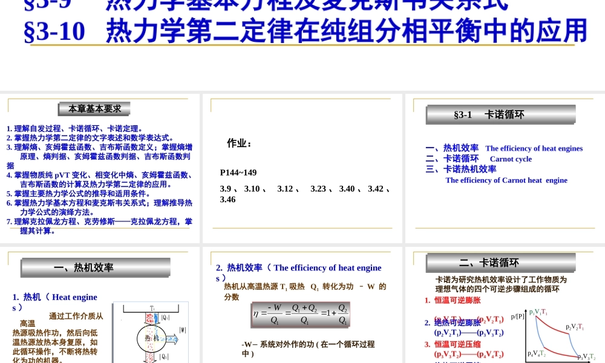Click the red |Q1| heat input arrow
The height and width of the screenshot is (363, 605).
[150, 318]
